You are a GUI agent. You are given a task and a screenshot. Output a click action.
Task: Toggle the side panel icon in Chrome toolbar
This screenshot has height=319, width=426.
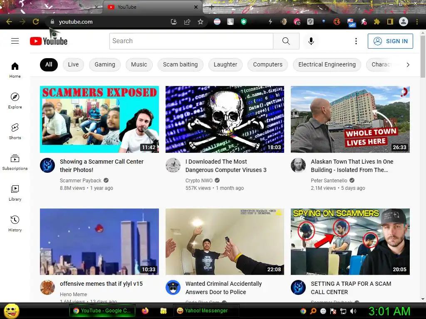[x=390, y=22]
